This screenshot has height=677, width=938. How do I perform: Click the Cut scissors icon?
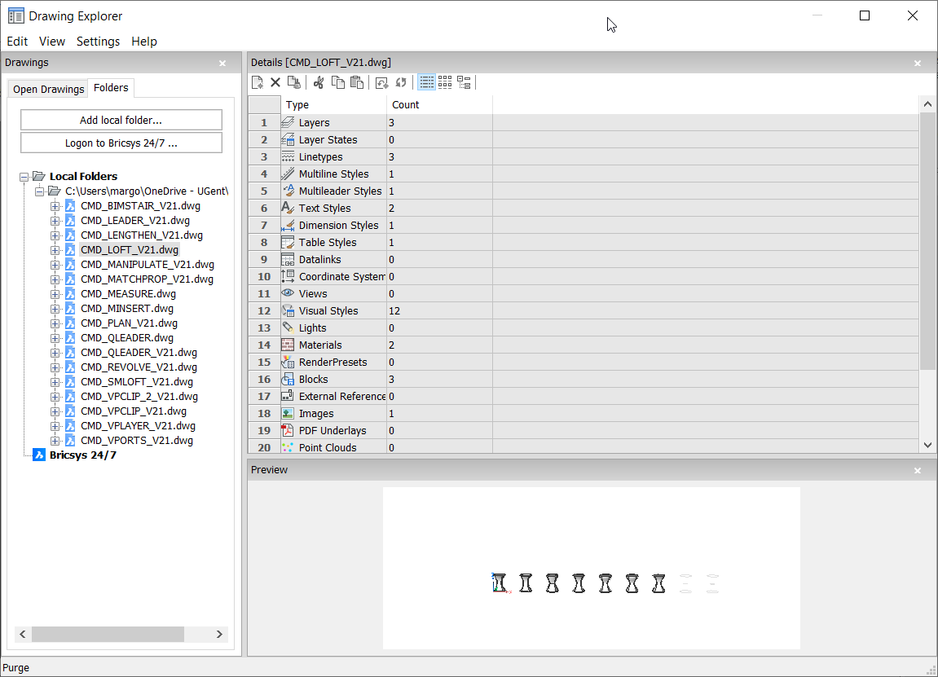[x=319, y=82]
